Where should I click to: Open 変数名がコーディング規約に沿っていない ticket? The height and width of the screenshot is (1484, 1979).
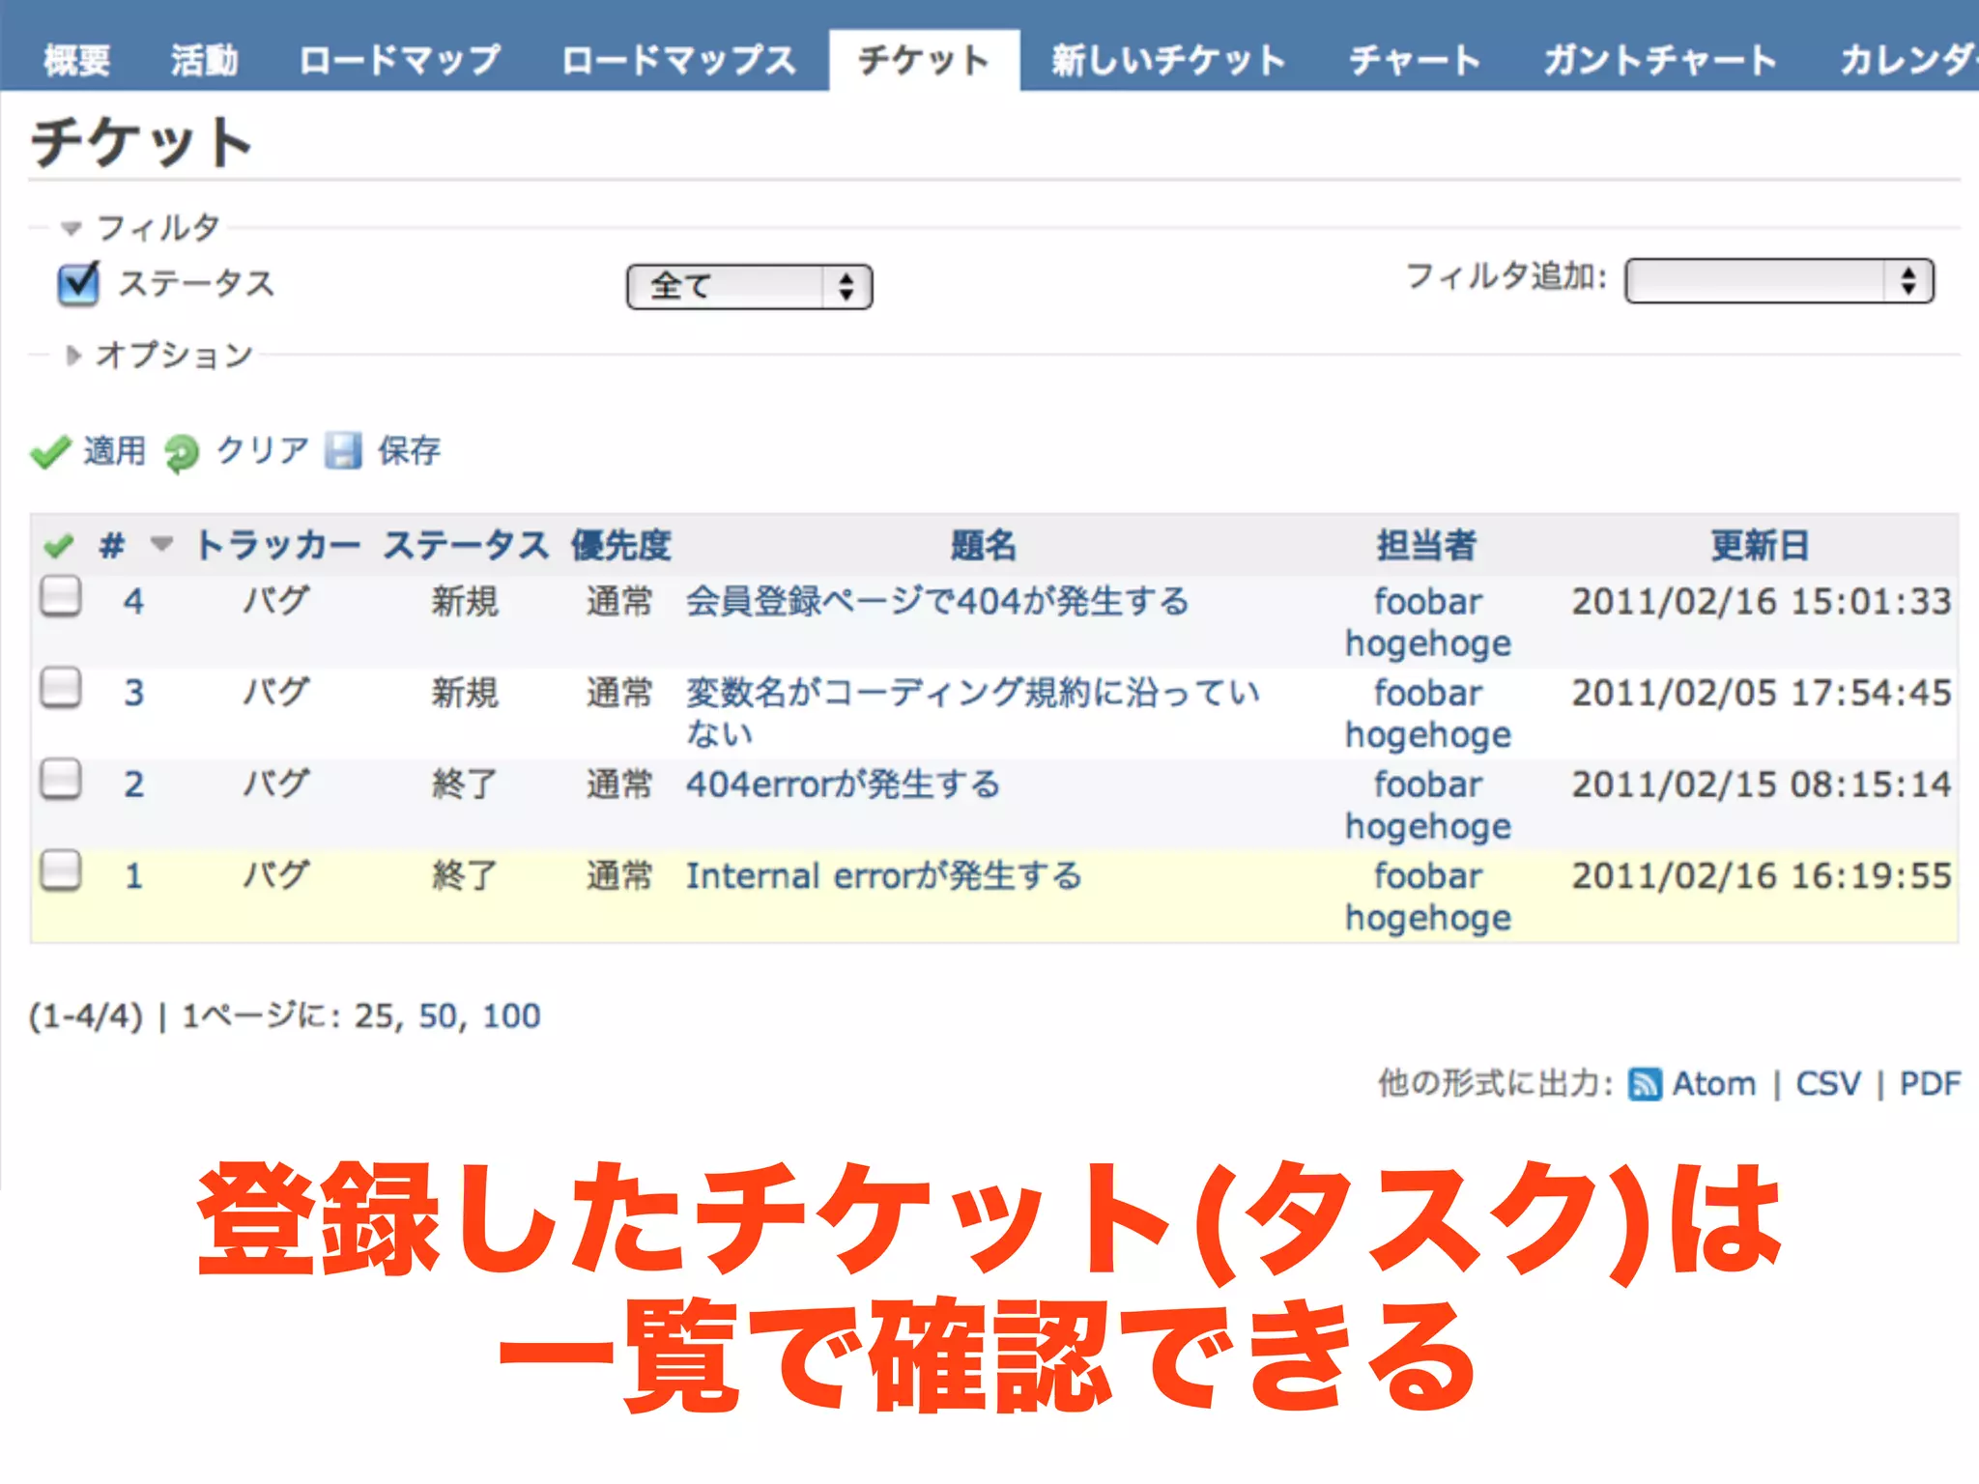pyautogui.click(x=973, y=713)
